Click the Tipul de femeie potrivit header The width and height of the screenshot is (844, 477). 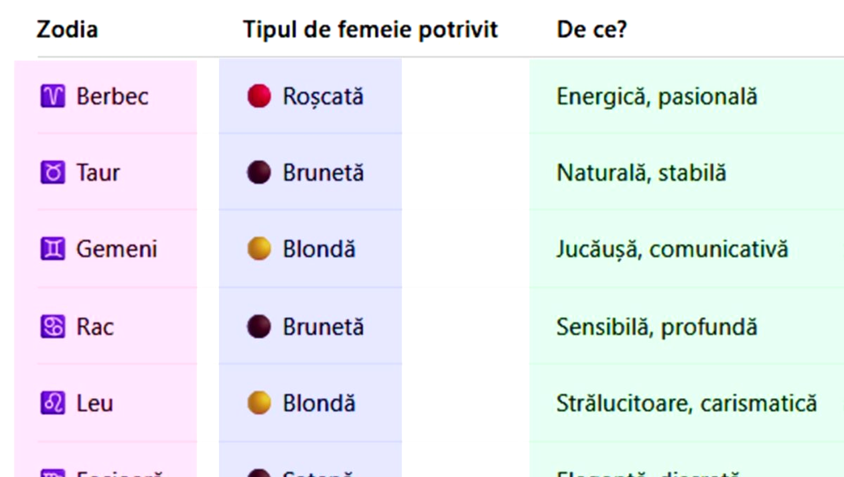370,29
